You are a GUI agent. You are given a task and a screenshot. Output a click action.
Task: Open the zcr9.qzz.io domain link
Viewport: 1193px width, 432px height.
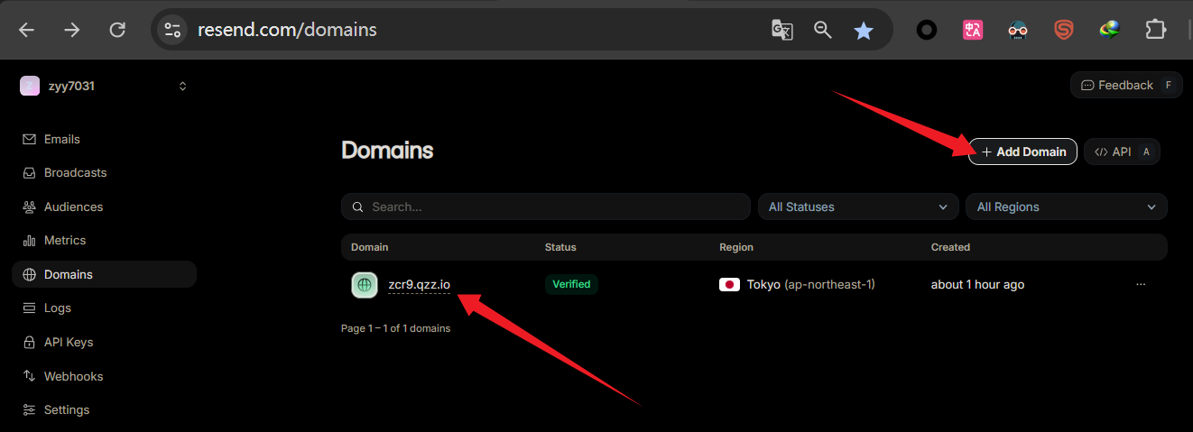[419, 284]
